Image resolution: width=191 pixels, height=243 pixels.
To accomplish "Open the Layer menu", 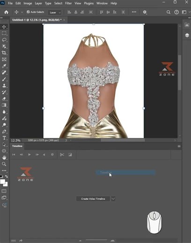I will pos(38,3).
